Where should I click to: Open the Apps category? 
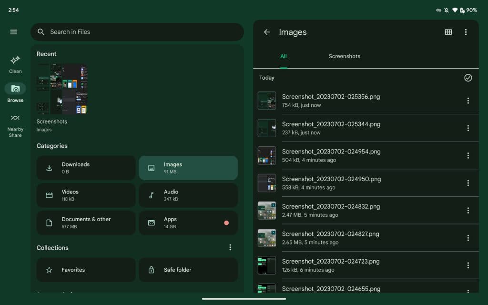click(x=188, y=223)
